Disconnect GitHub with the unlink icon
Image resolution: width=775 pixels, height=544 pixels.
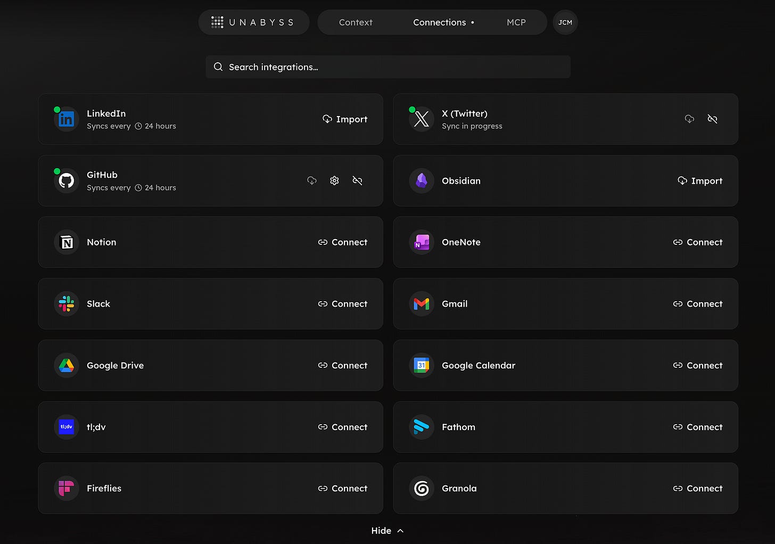[x=357, y=181]
